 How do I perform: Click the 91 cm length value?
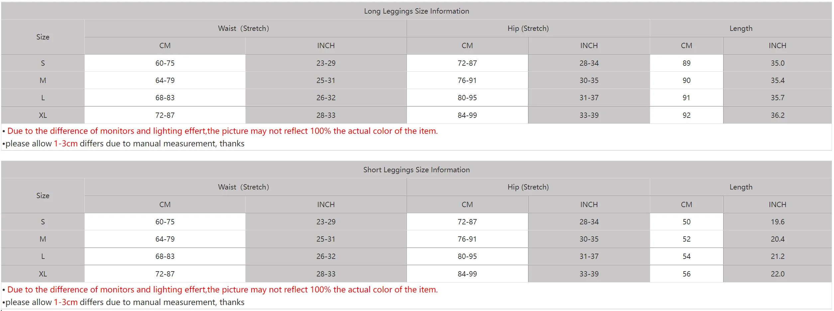coord(686,98)
